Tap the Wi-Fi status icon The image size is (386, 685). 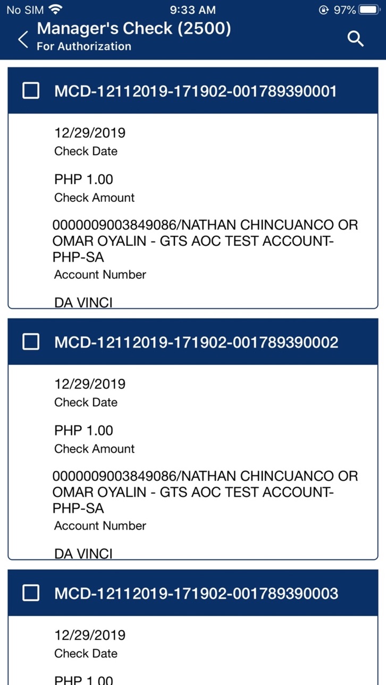(55, 10)
